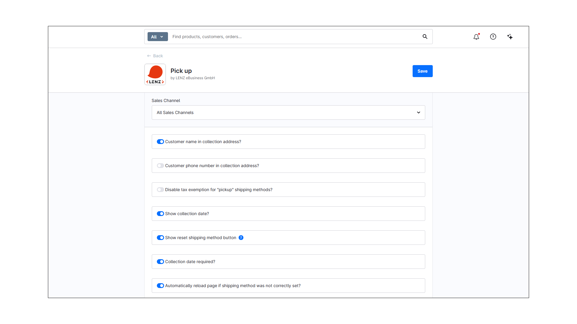Disable automatic page reload toggle
577x324 pixels.
click(160, 286)
